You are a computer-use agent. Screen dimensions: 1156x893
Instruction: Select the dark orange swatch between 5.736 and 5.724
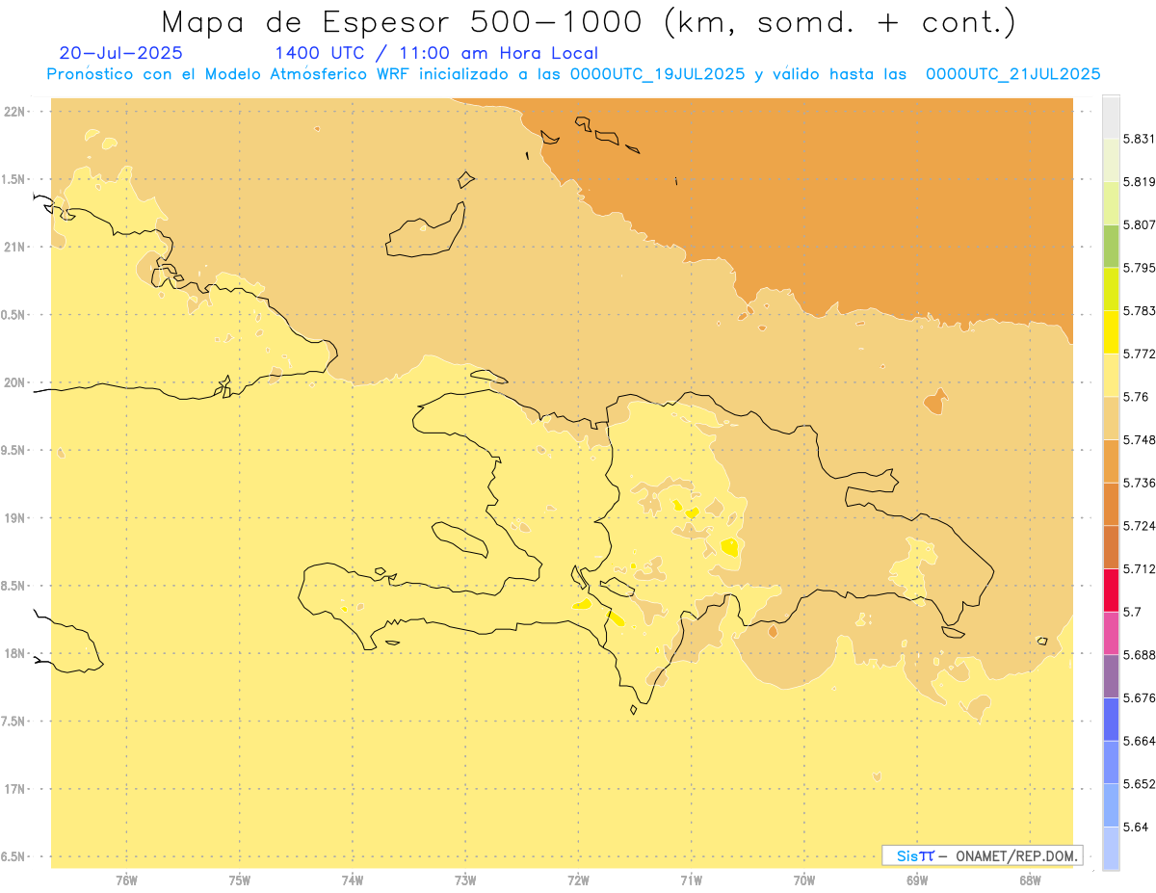tap(1111, 504)
